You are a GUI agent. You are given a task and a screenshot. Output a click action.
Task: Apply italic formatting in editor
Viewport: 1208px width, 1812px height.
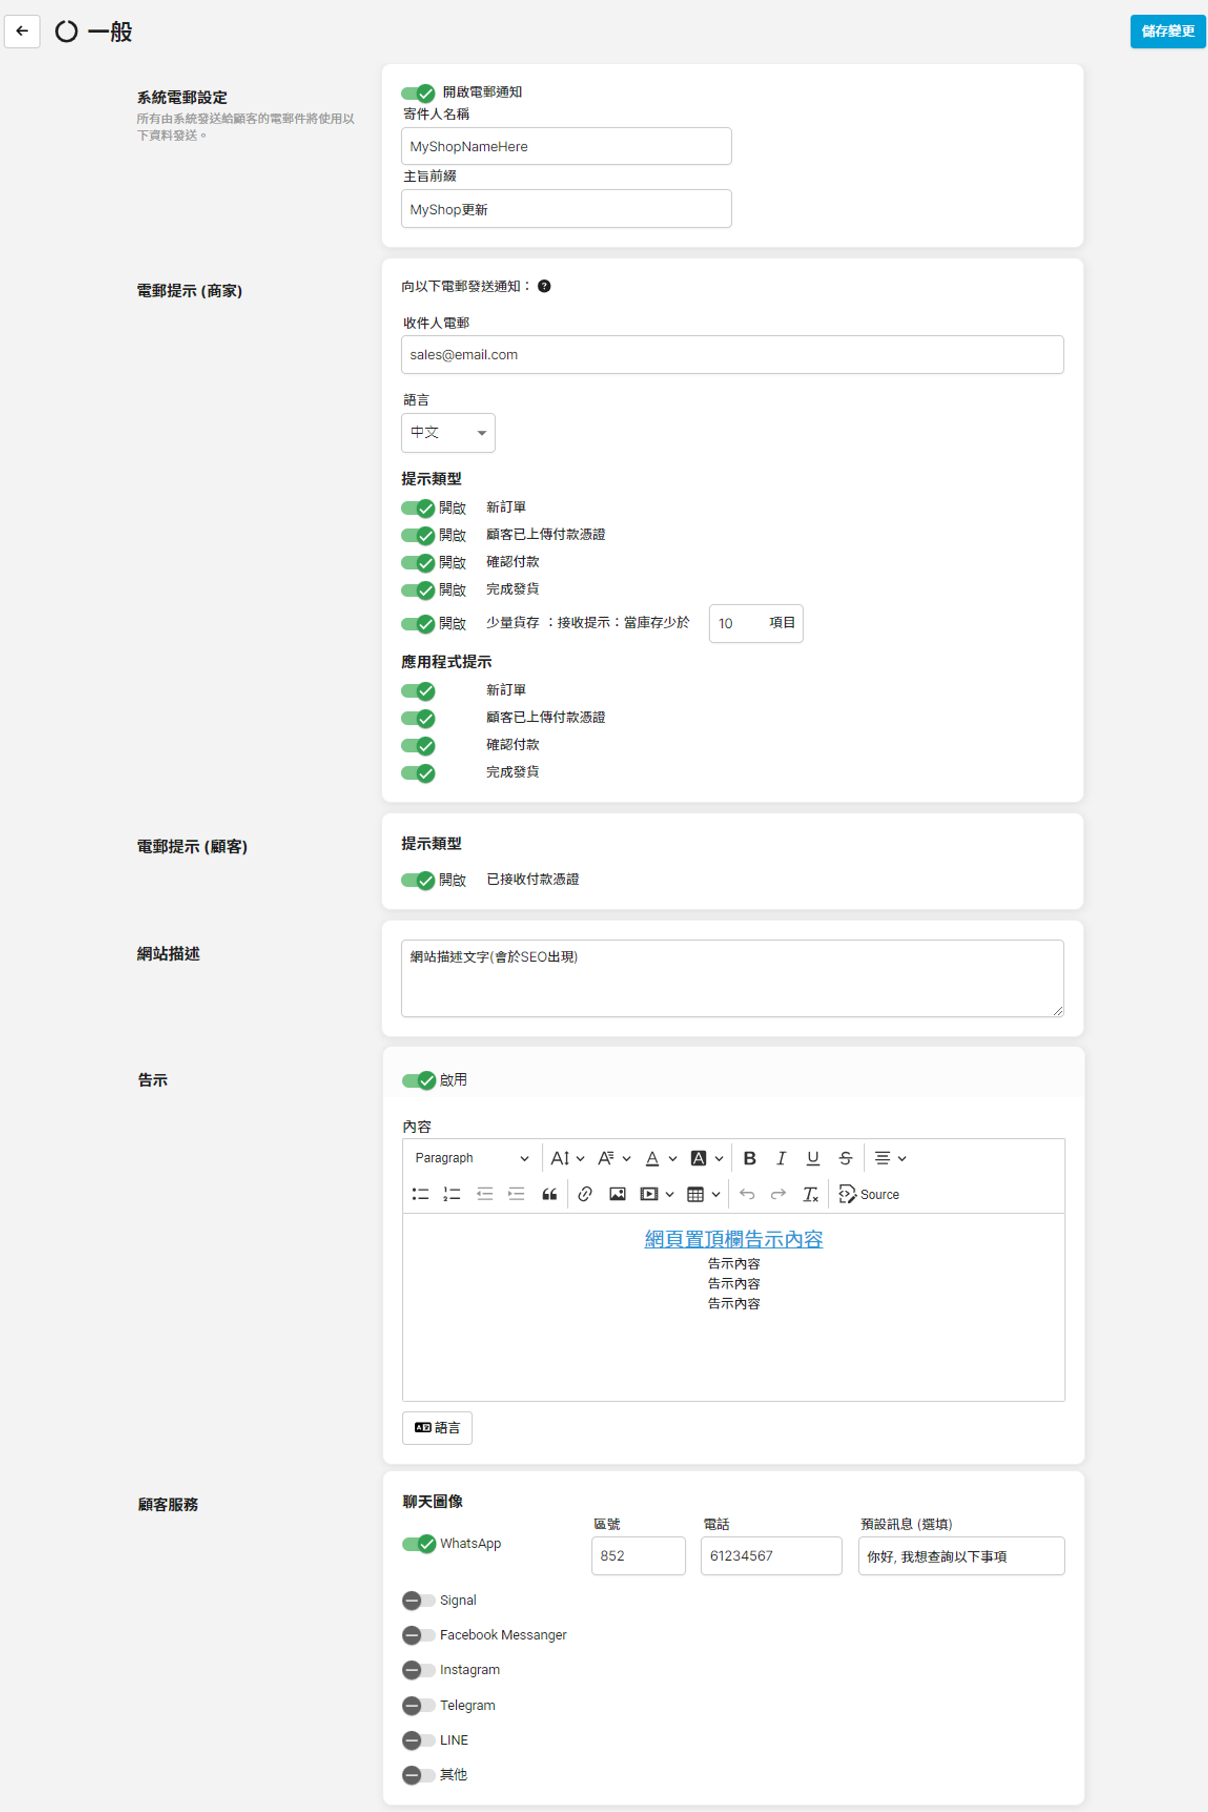click(781, 1158)
